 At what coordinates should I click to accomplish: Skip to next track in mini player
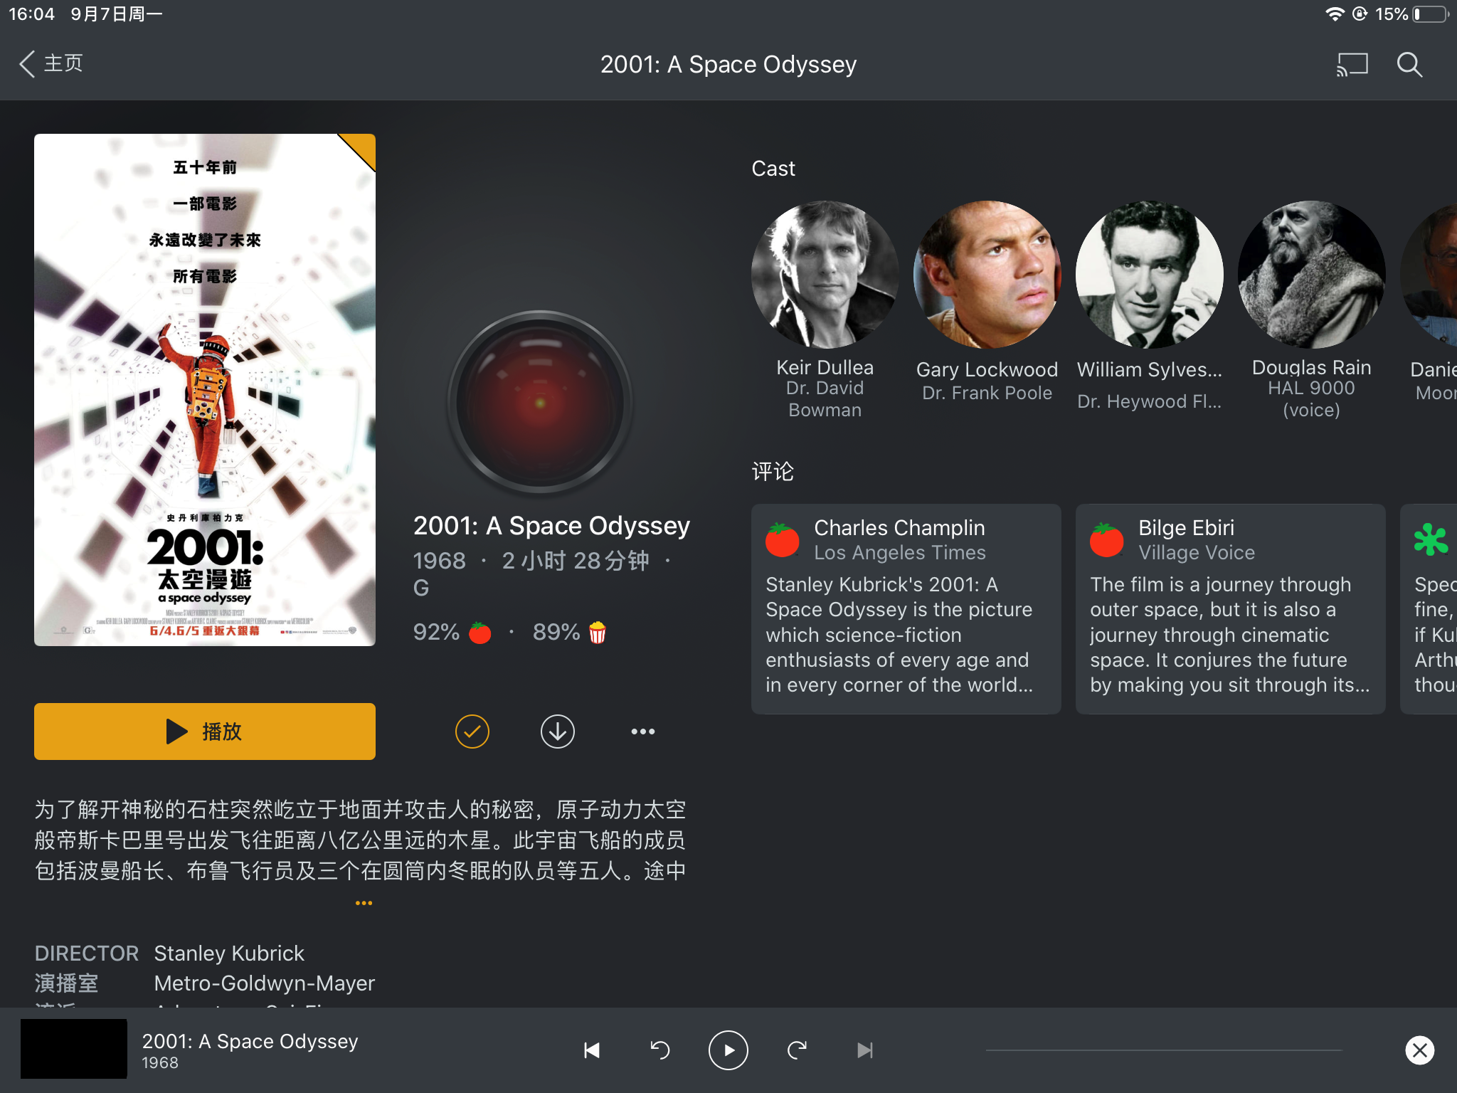(864, 1050)
